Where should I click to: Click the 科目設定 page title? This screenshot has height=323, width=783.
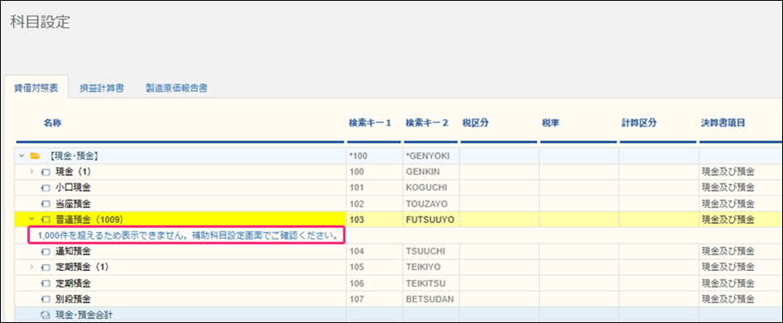point(40,23)
